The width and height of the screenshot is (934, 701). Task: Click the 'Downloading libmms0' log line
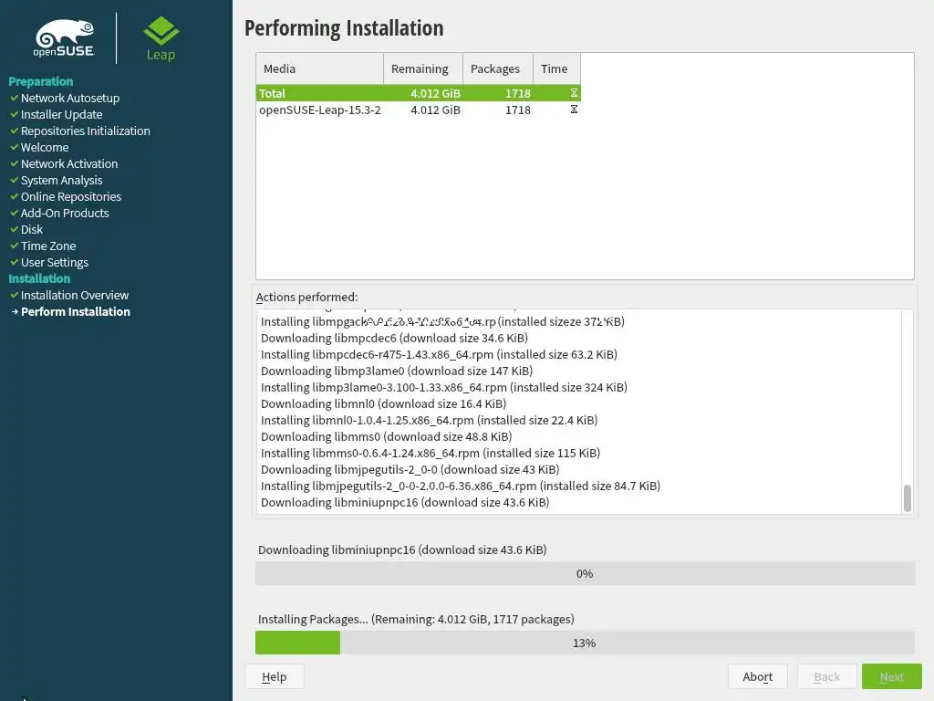pyautogui.click(x=386, y=437)
